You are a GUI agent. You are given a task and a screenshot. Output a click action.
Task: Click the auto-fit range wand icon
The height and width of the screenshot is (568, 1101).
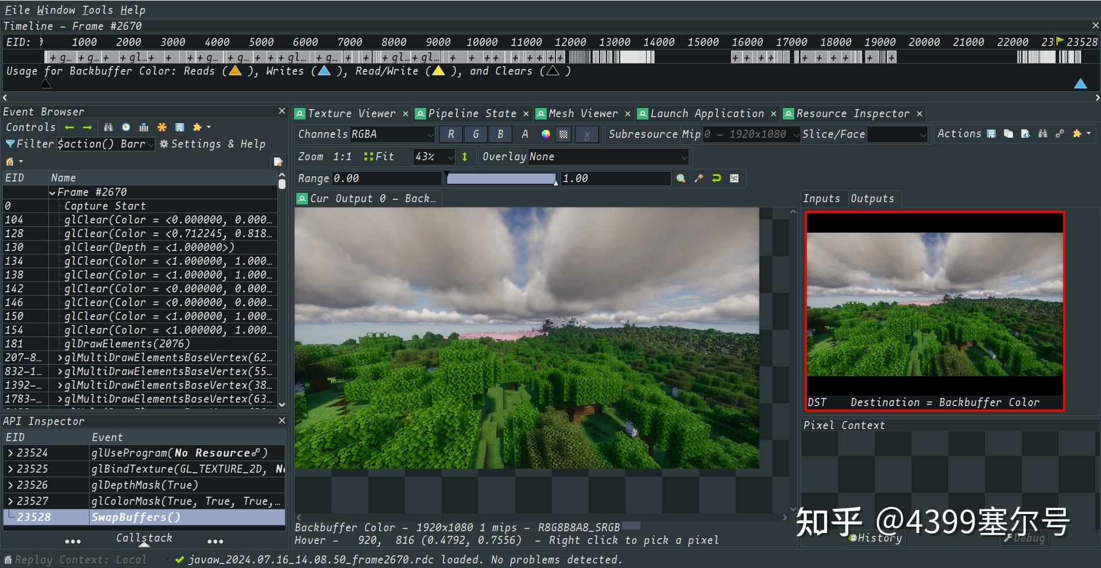point(698,179)
